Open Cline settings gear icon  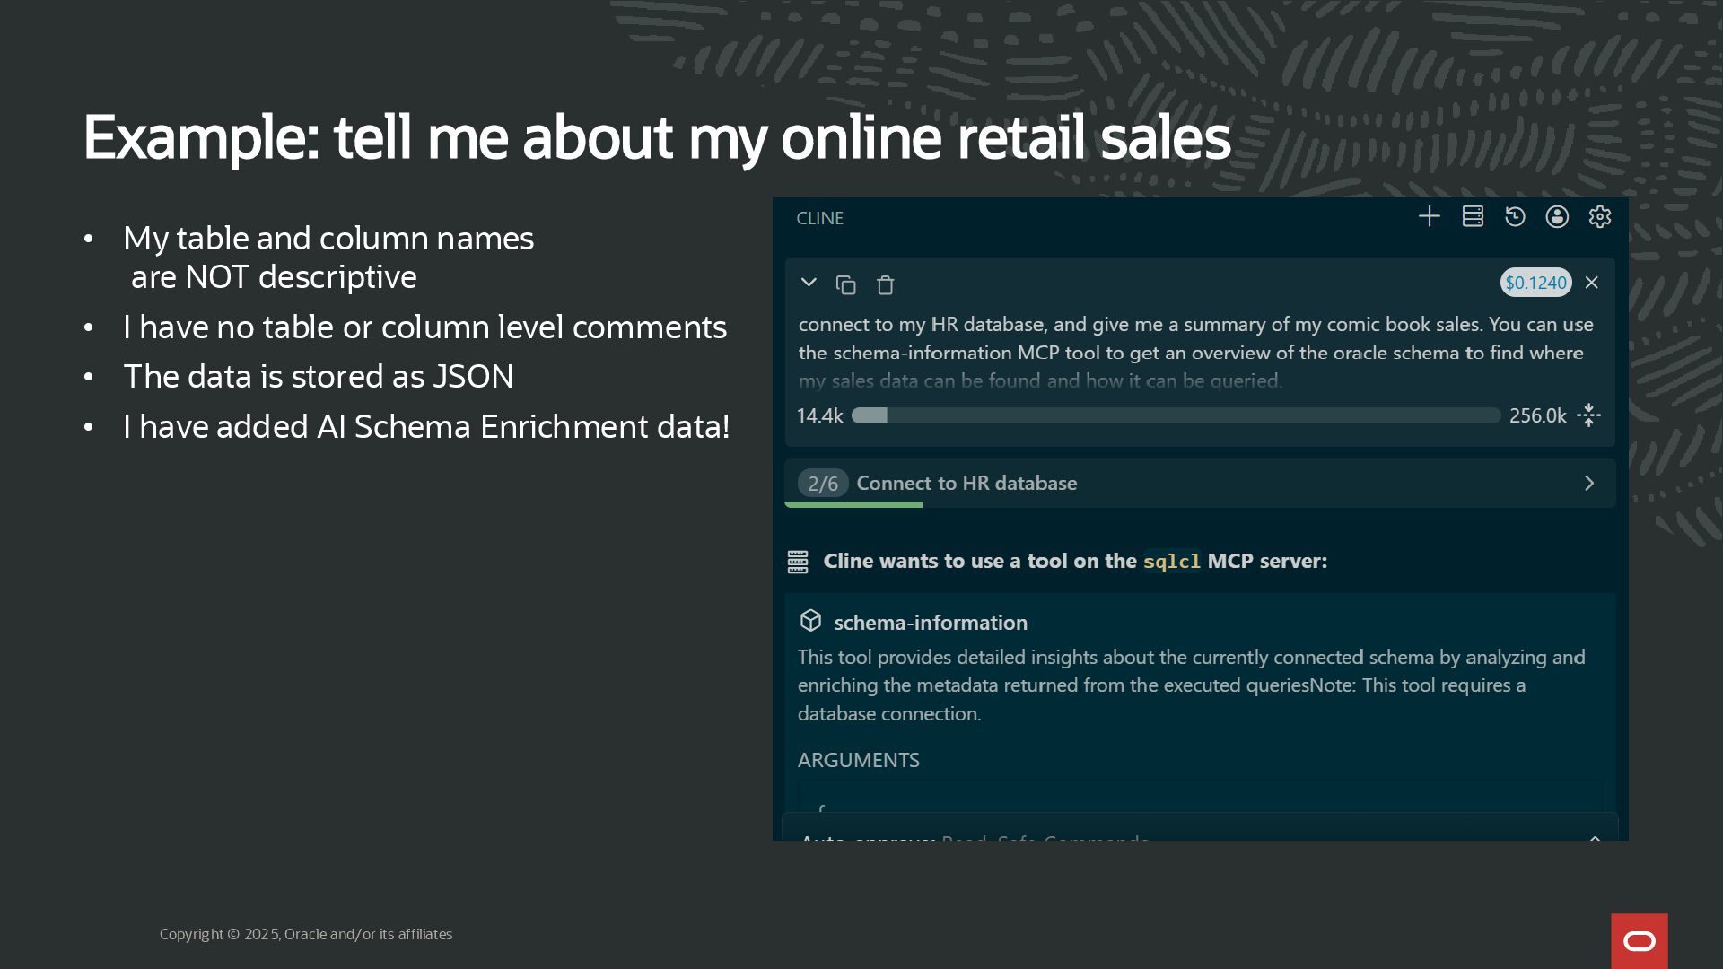[1599, 217]
